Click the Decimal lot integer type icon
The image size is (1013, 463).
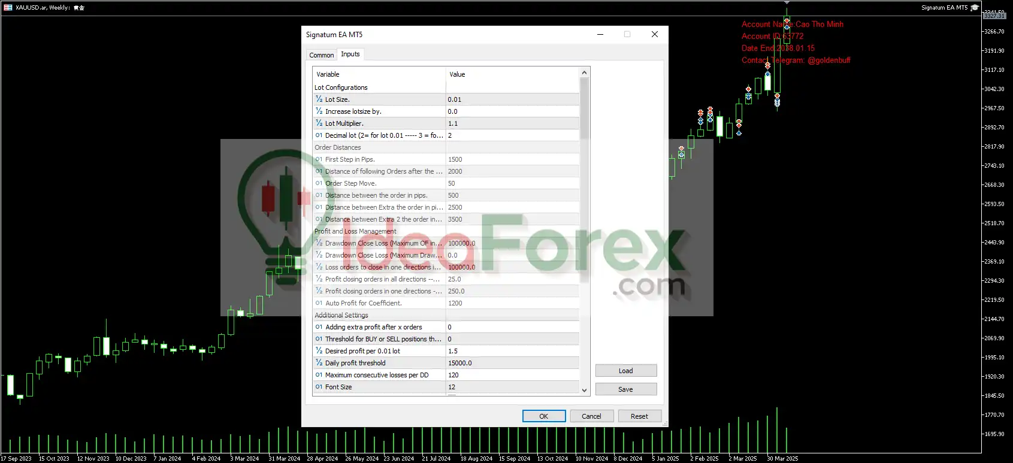click(x=319, y=135)
